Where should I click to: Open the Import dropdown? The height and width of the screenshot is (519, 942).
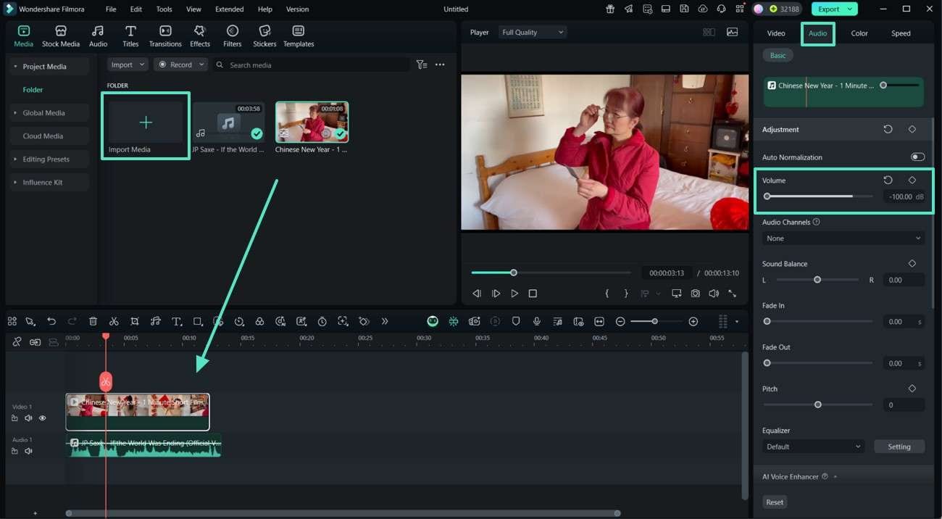pyautogui.click(x=128, y=65)
